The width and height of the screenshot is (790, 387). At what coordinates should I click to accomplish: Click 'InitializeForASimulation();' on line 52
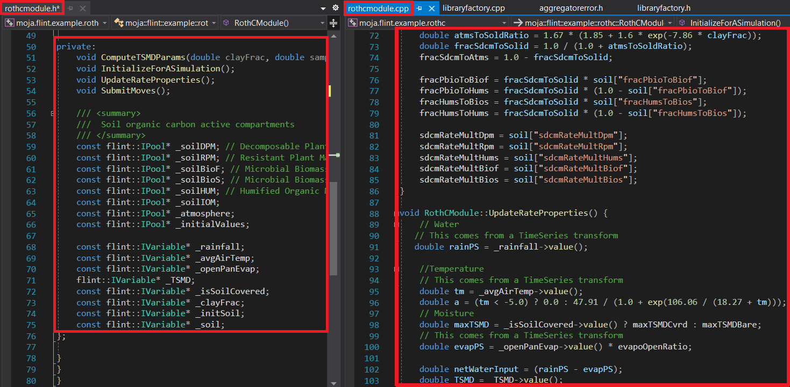coord(168,69)
